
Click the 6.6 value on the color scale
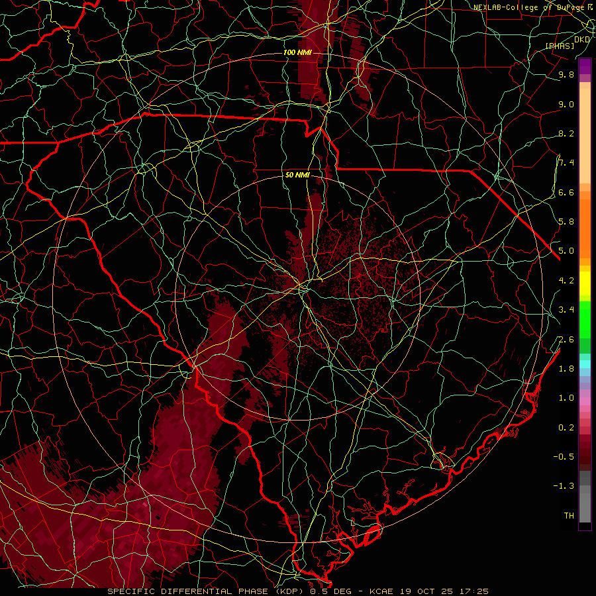pos(566,192)
